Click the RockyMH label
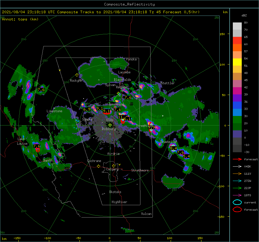The height and width of the screenshot is (242, 259). point(76,81)
